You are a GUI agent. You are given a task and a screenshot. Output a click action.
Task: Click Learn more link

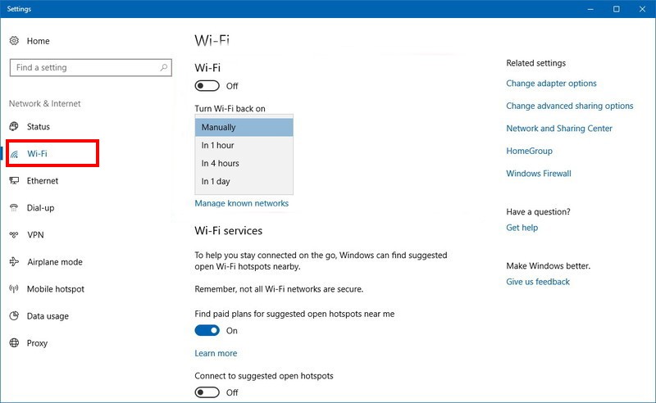216,353
